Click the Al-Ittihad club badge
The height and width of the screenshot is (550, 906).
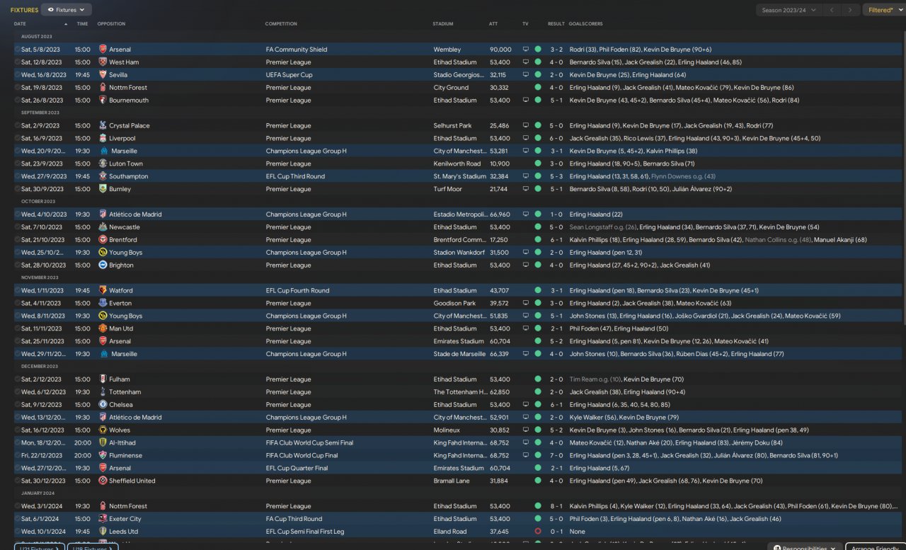[103, 443]
